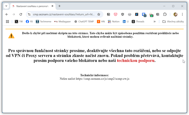This screenshot has height=115, width=189.
Task: Open the Notion Web Clipper extension
Action: [108, 14]
